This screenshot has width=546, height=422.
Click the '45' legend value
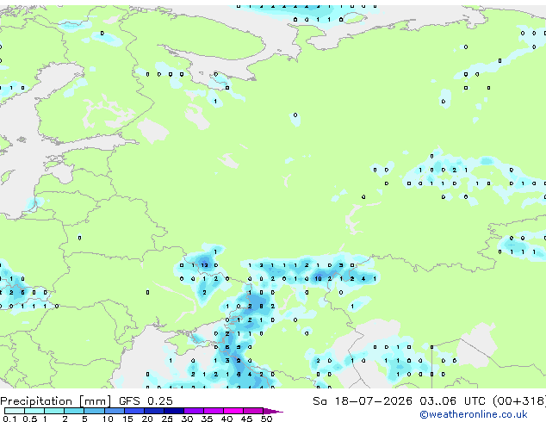click(246, 419)
